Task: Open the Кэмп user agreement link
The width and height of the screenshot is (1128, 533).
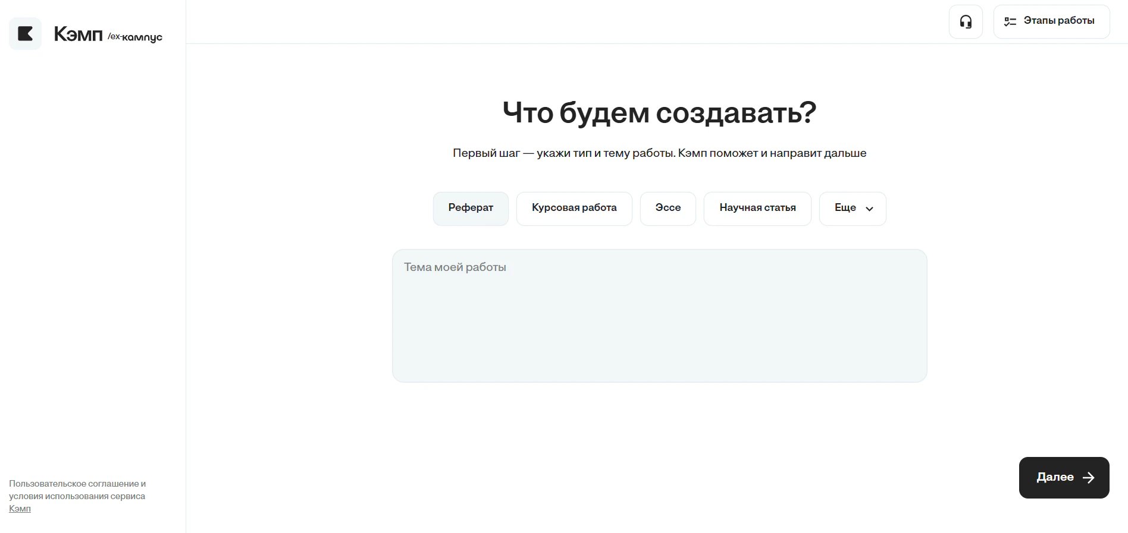Action: coord(20,509)
